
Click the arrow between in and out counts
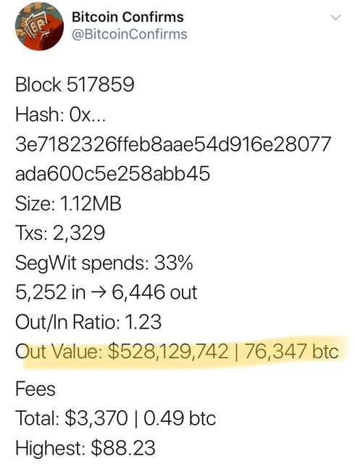pyautogui.click(x=99, y=293)
